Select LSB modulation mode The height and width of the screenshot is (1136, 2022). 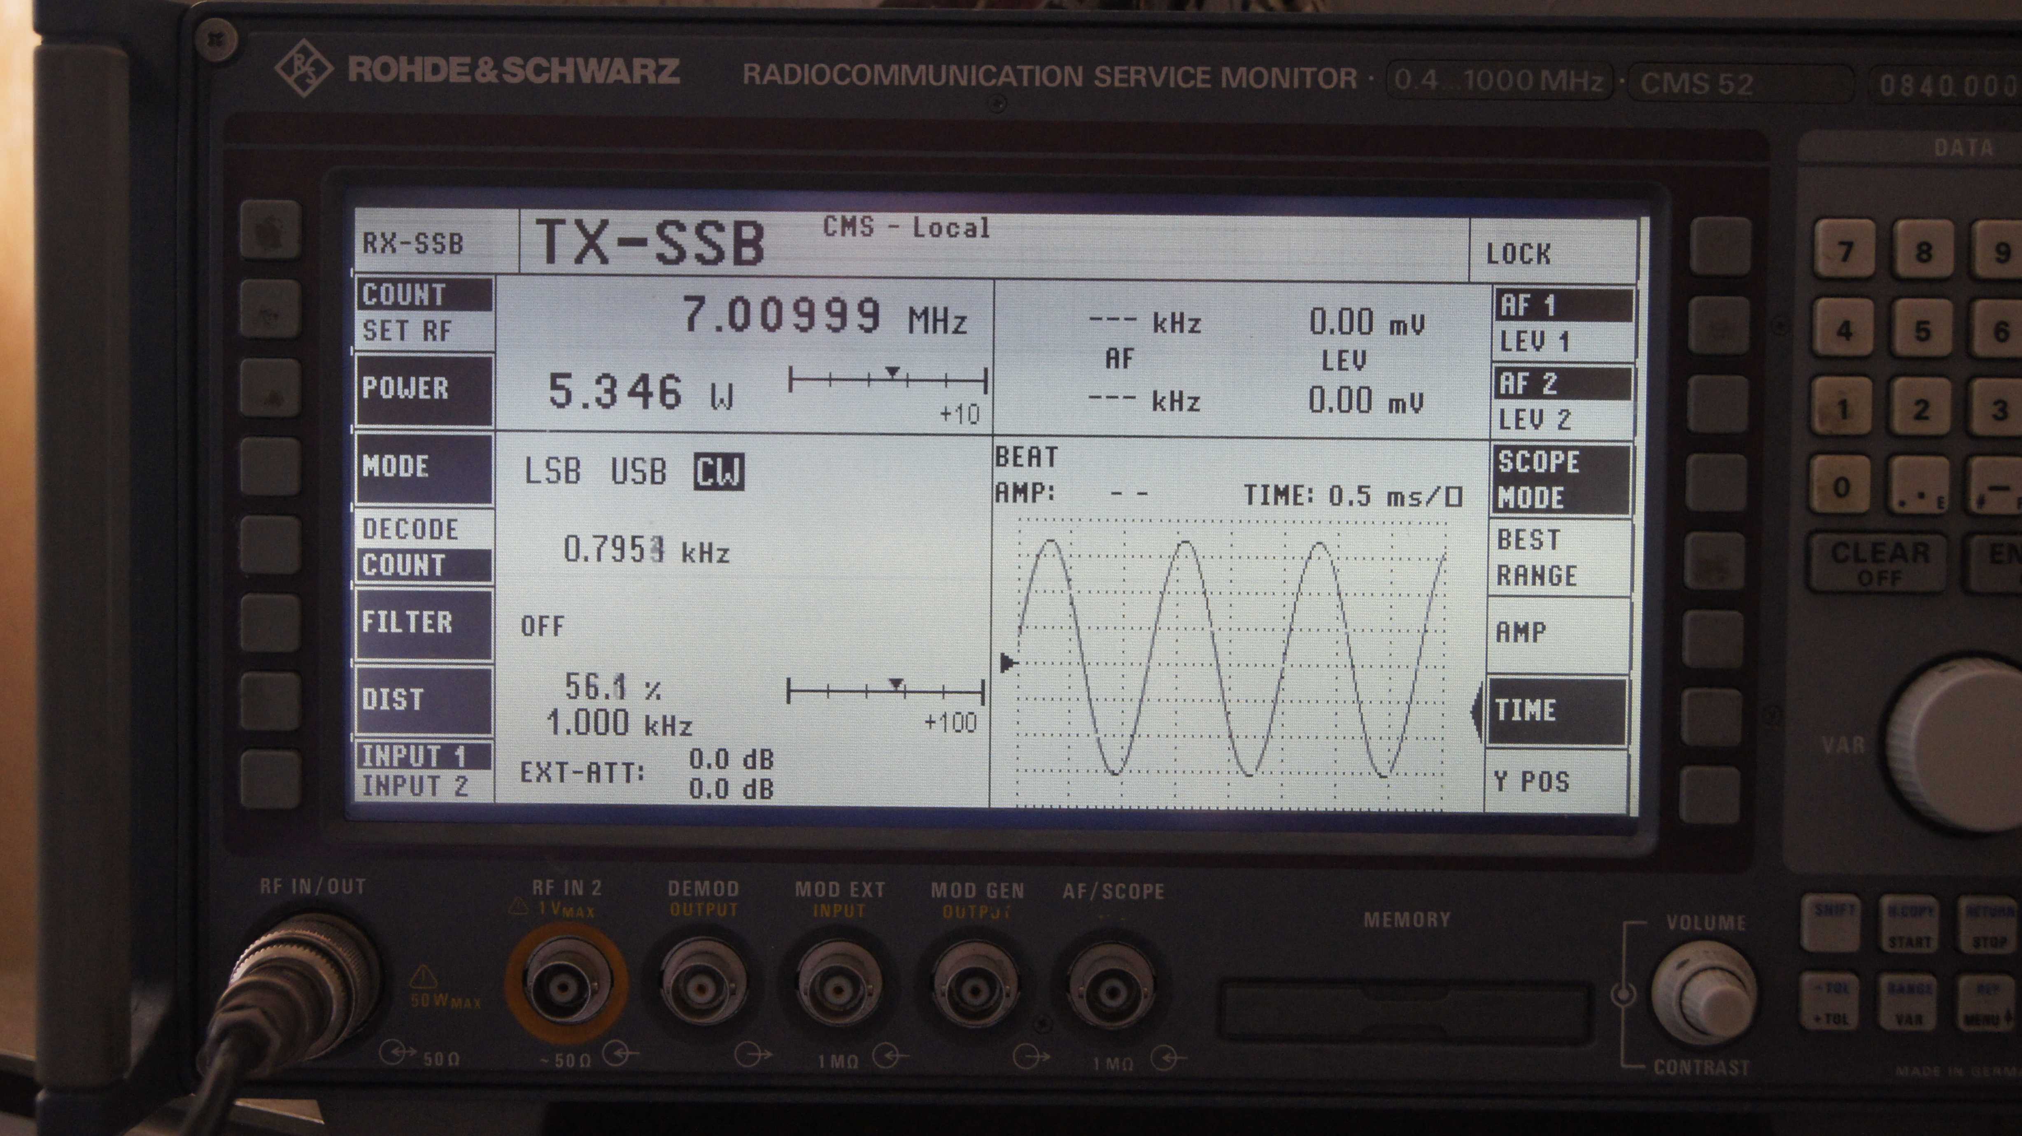click(x=552, y=472)
